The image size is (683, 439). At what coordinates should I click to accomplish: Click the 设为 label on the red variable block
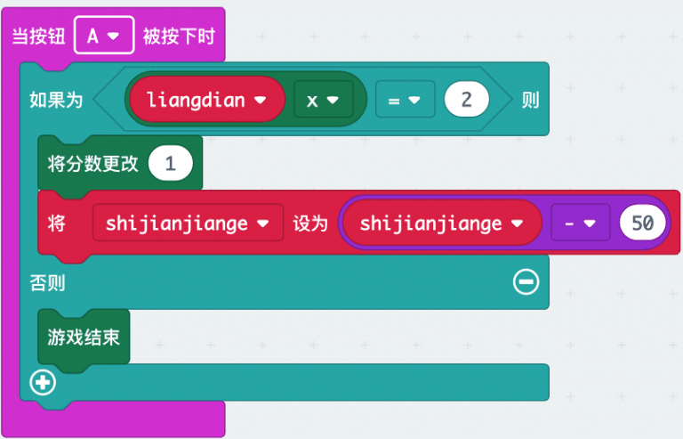(310, 223)
